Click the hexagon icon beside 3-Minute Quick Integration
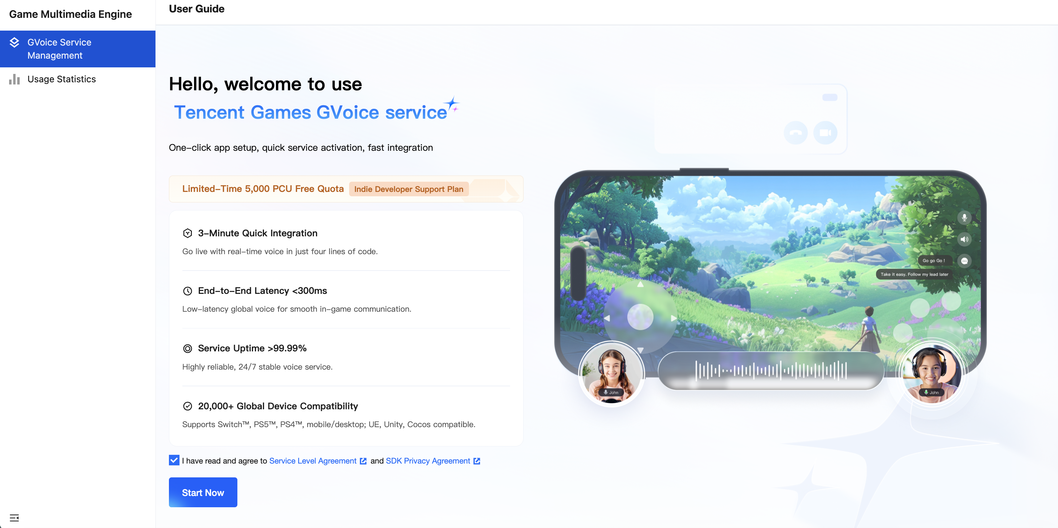1058x528 pixels. click(x=187, y=233)
